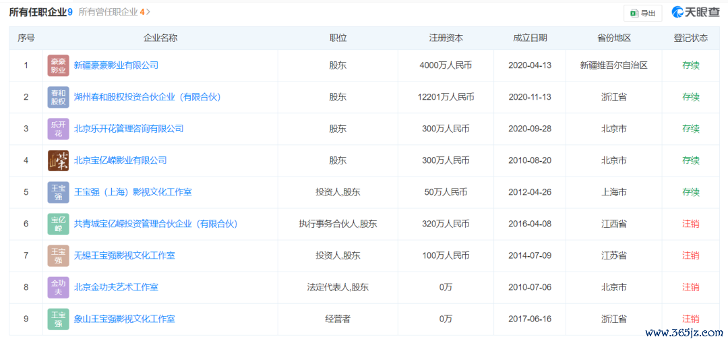
Task: Select the 4000万人民币 capital cell
Action: [446, 65]
